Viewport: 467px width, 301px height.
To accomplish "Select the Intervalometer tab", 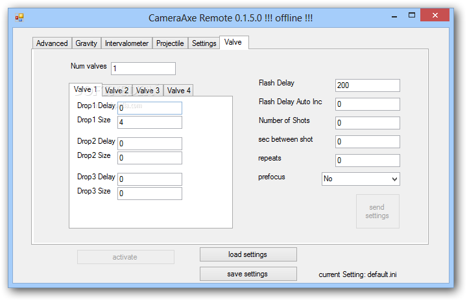I will [x=126, y=43].
